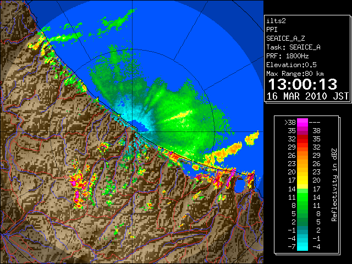Pick the magenta swatch beside >38
Screen dimensions: 352x264
(x=302, y=122)
